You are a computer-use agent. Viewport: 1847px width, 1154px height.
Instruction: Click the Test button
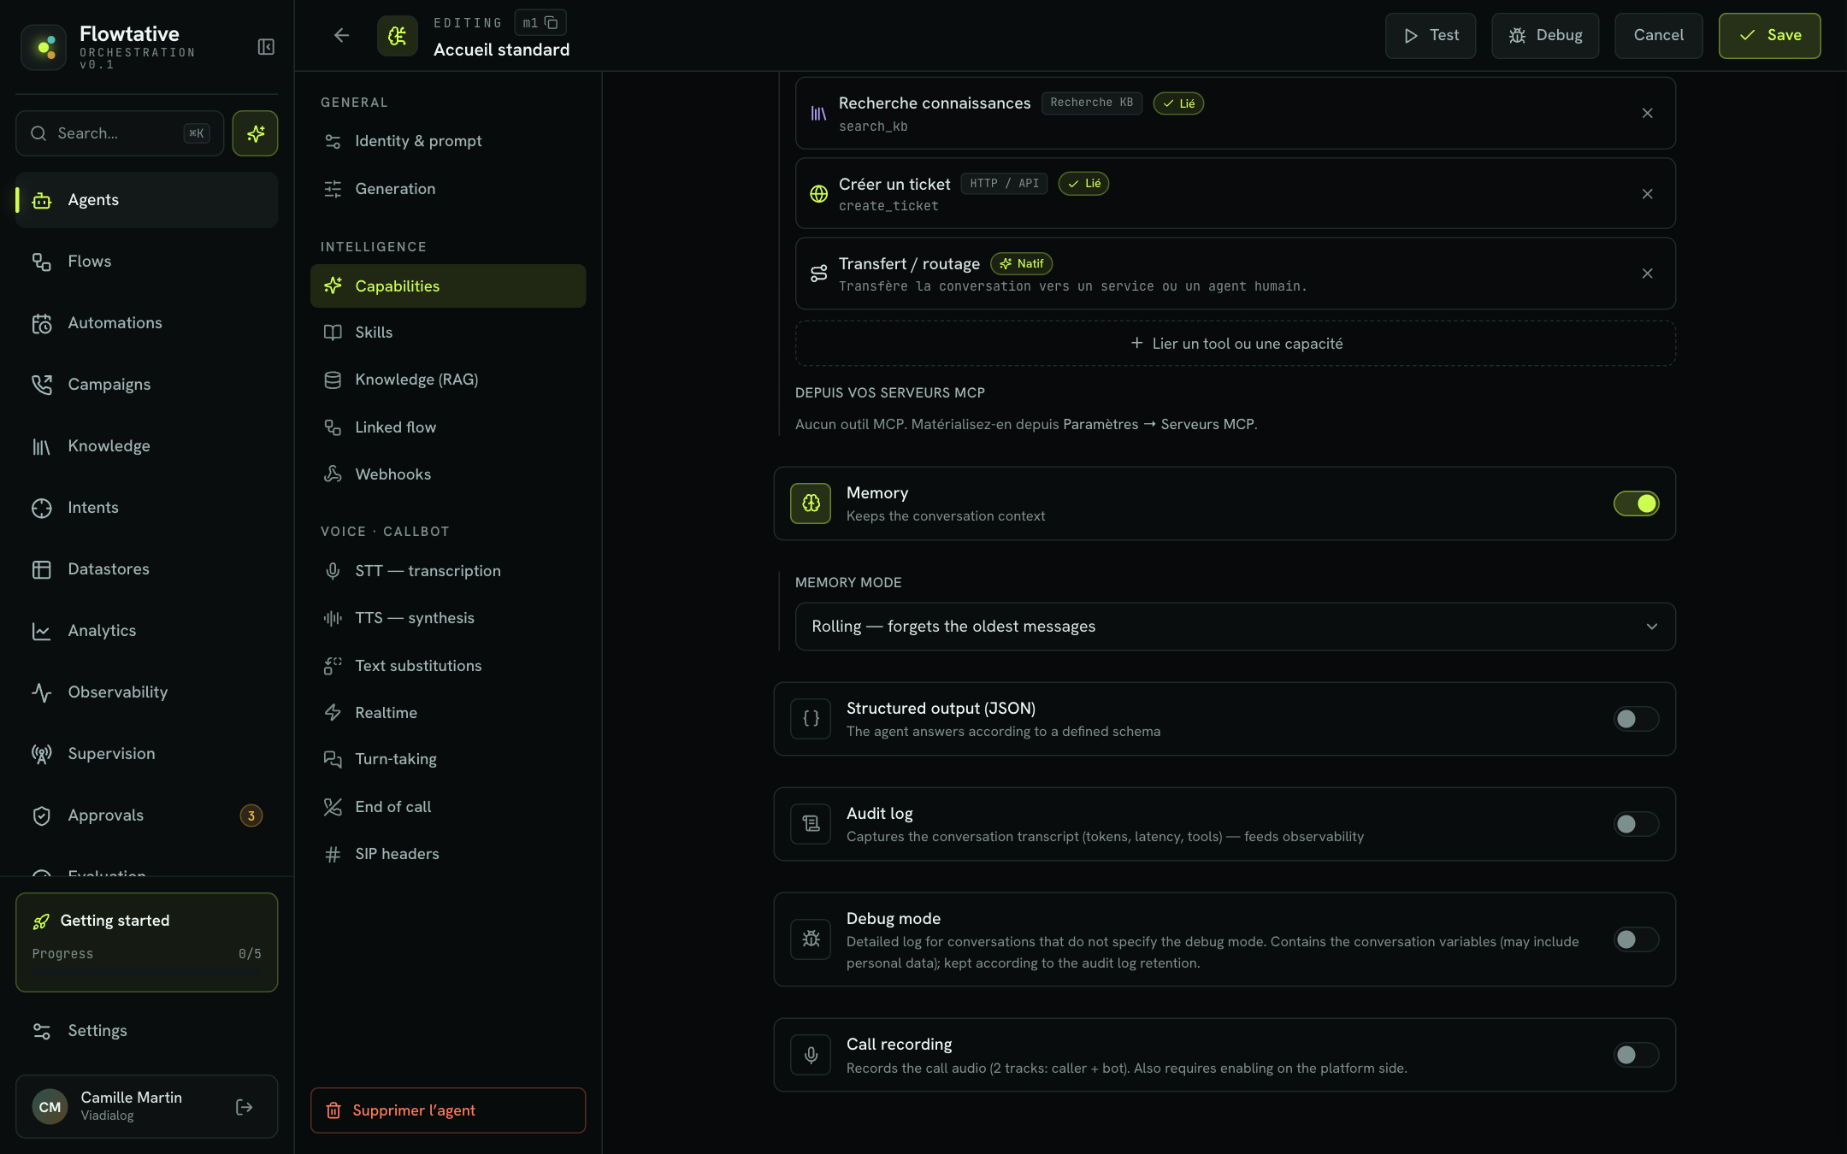pos(1430,36)
